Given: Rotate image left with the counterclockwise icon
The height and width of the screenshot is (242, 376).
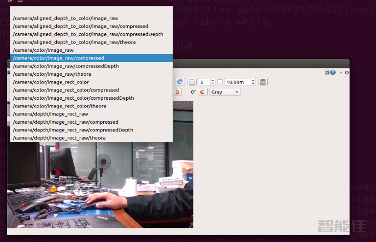Looking at the screenshot, I should [177, 92].
